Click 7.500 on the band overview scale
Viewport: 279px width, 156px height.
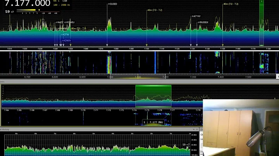pyautogui.click(x=248, y=77)
